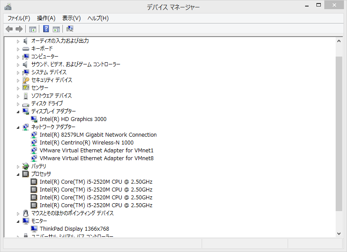Click the ThinkPad Display device icon
This screenshot has height=252, width=347.
pos(34,229)
